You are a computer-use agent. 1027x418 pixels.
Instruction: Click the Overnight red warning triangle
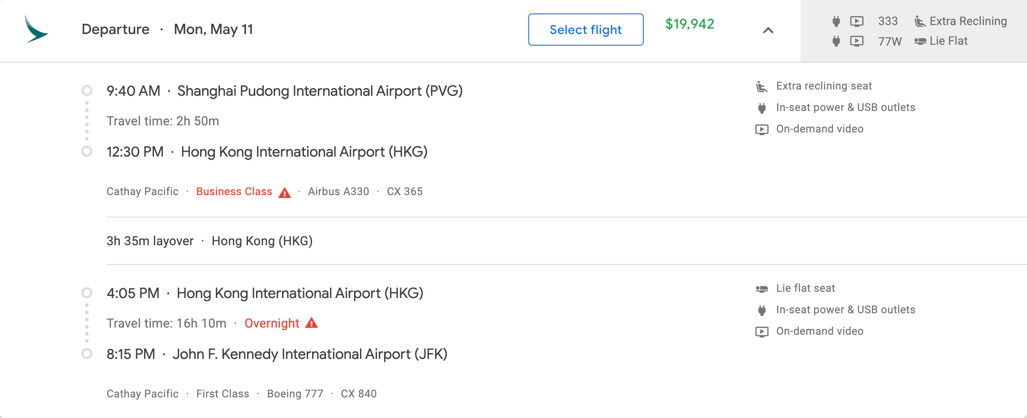point(312,323)
